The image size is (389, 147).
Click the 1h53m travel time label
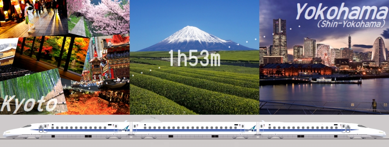[x=194, y=58]
